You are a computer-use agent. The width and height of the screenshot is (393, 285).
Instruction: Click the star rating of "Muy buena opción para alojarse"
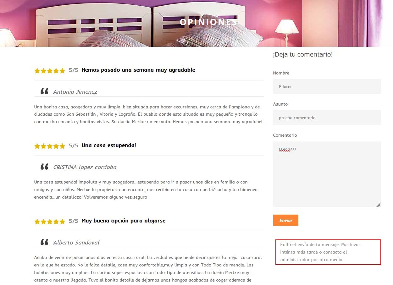point(50,222)
